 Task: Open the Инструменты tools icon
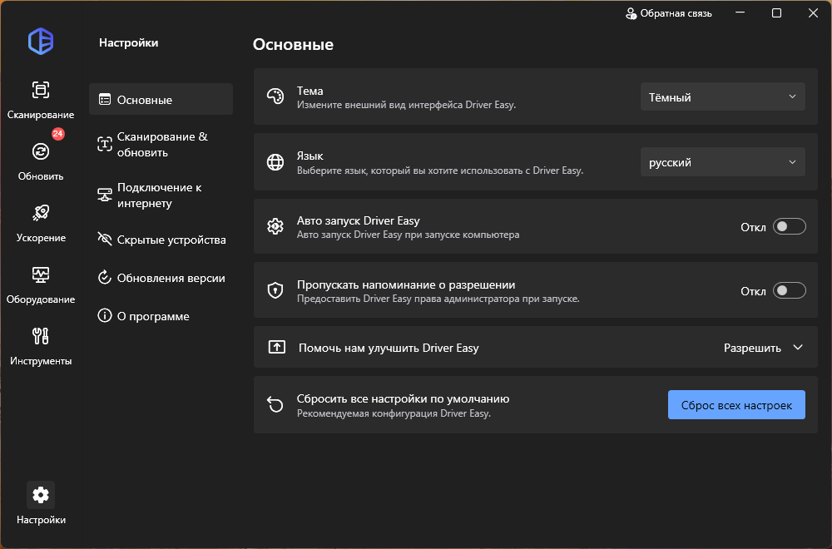pos(40,336)
